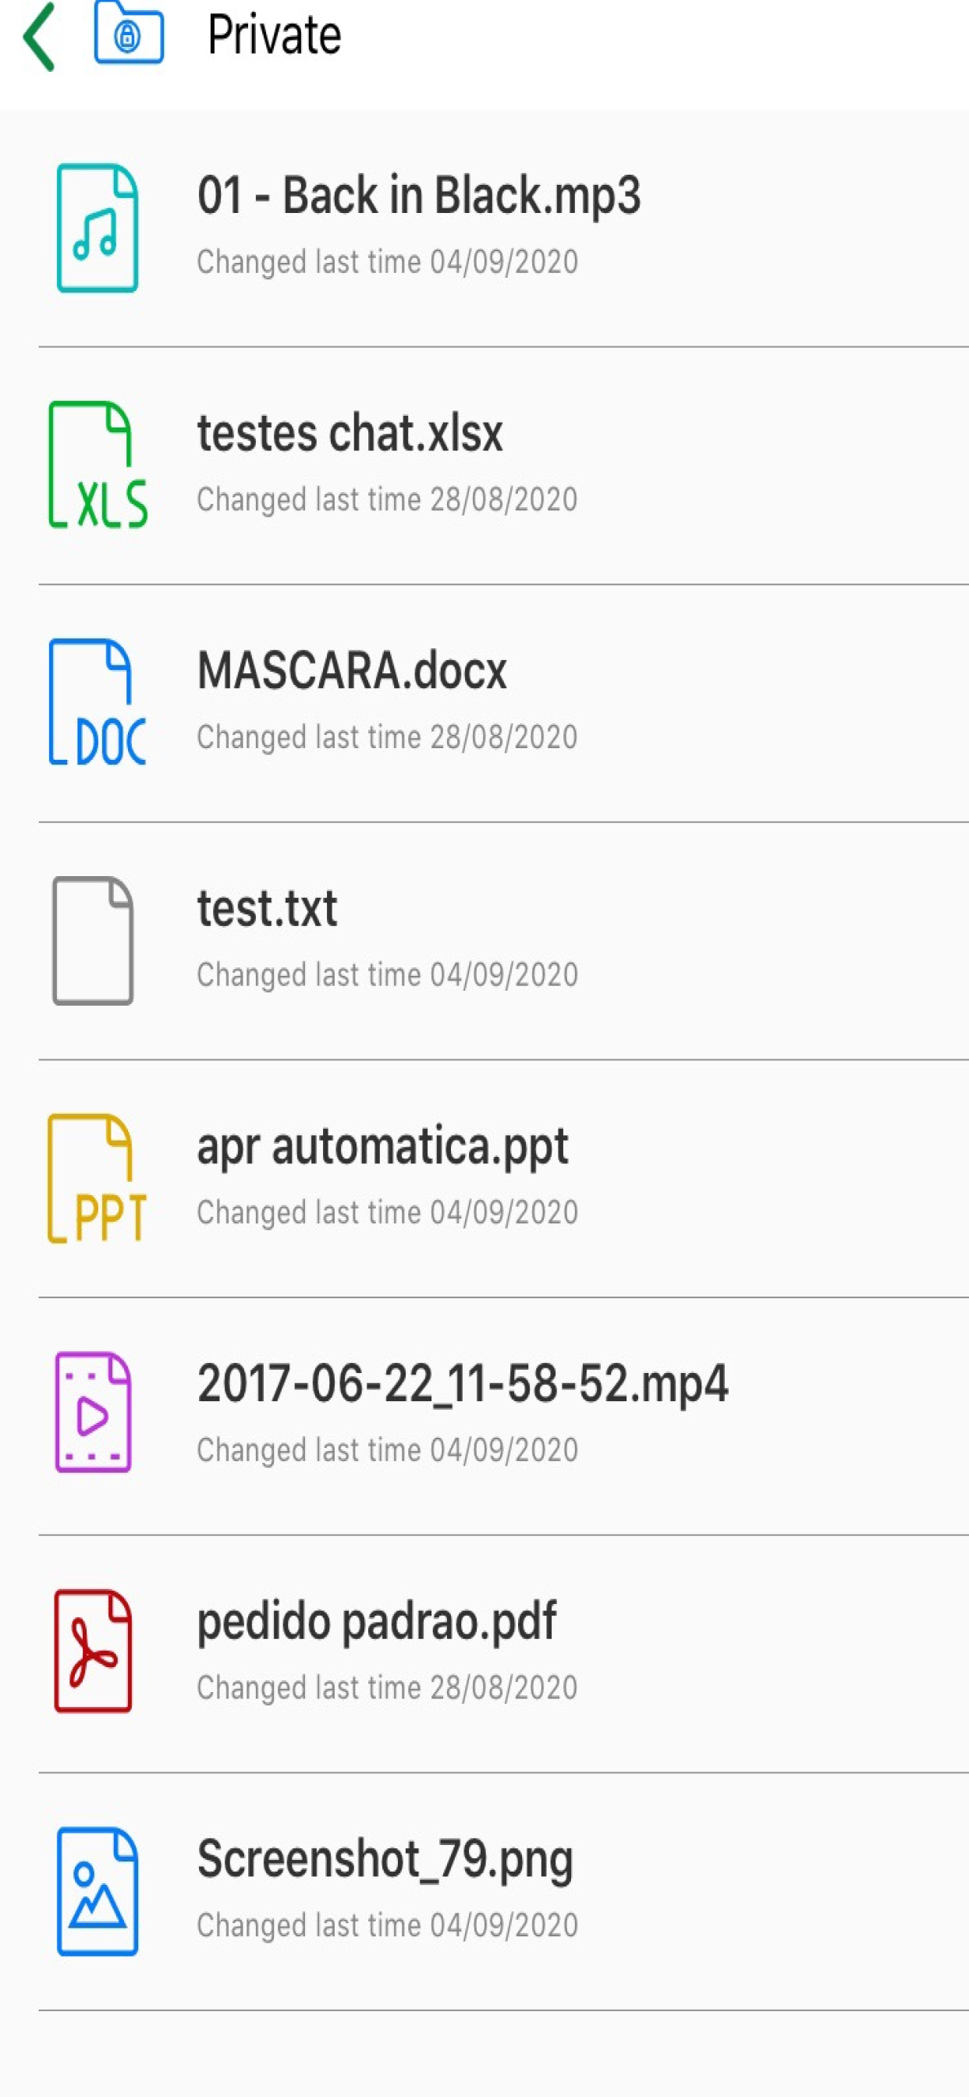Tap the yellow PPT file icon
Viewport: 969px width, 2097px height.
[97, 1178]
